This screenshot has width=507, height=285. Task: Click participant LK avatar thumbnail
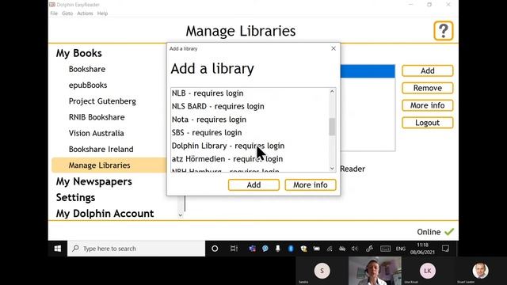[x=428, y=271]
